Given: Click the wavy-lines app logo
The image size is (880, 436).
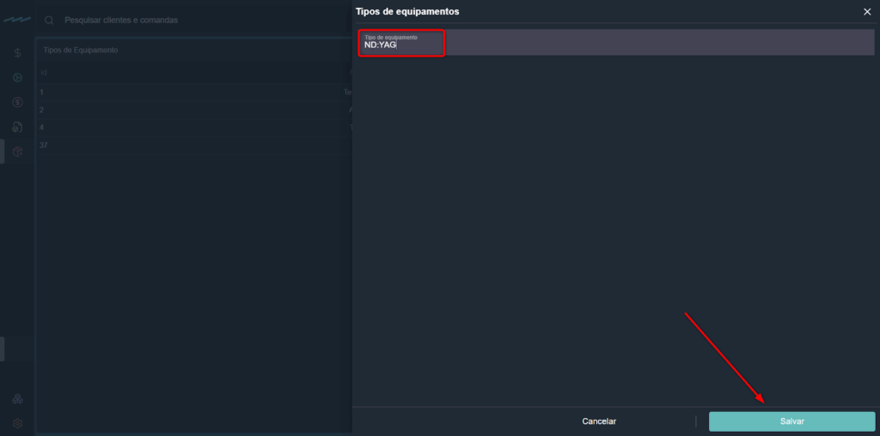Looking at the screenshot, I should click(x=17, y=20).
